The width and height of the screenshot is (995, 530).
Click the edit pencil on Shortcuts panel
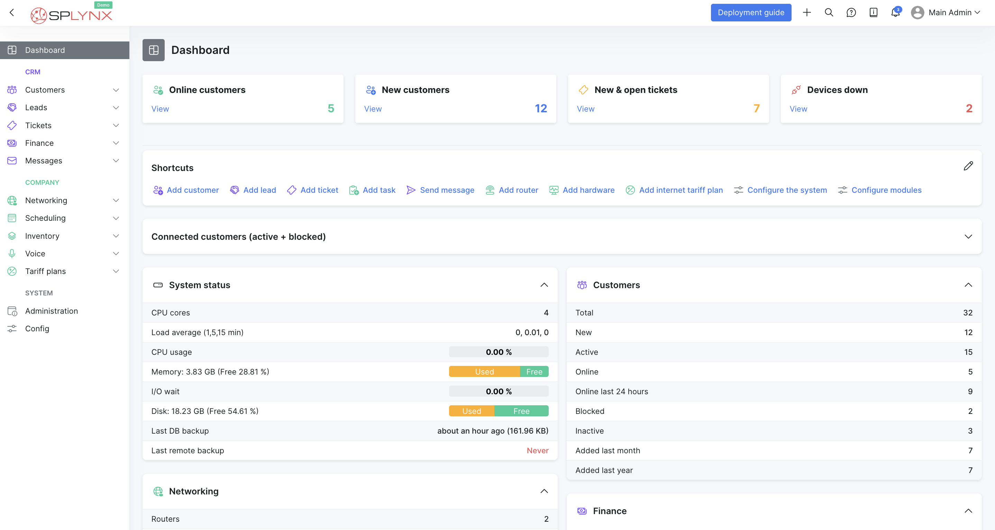[x=968, y=166]
